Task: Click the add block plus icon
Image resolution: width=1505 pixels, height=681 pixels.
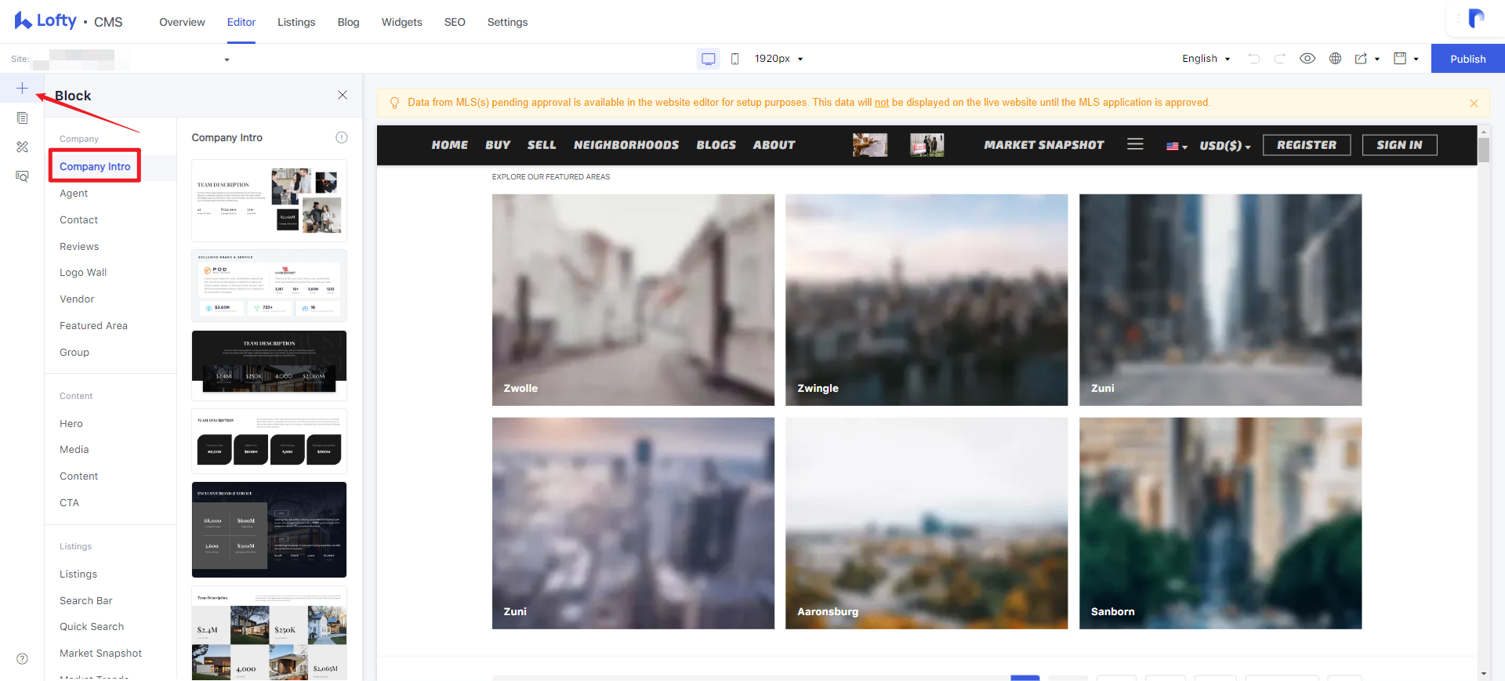Action: coord(22,88)
